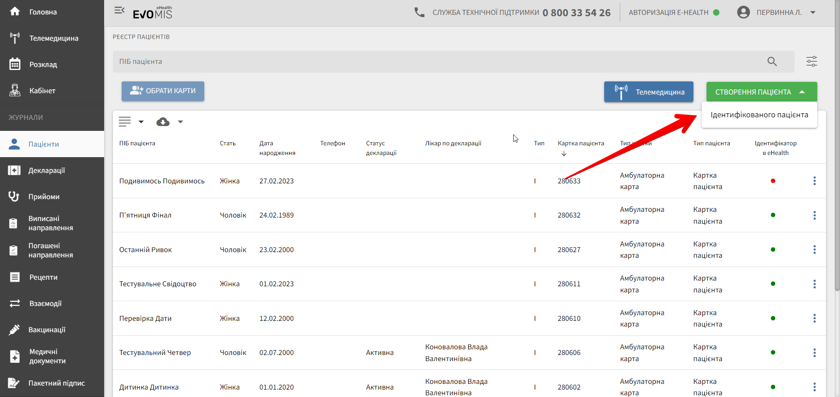Select Ідентифікованого пацієнта menu option
The width and height of the screenshot is (840, 397).
coord(759,115)
